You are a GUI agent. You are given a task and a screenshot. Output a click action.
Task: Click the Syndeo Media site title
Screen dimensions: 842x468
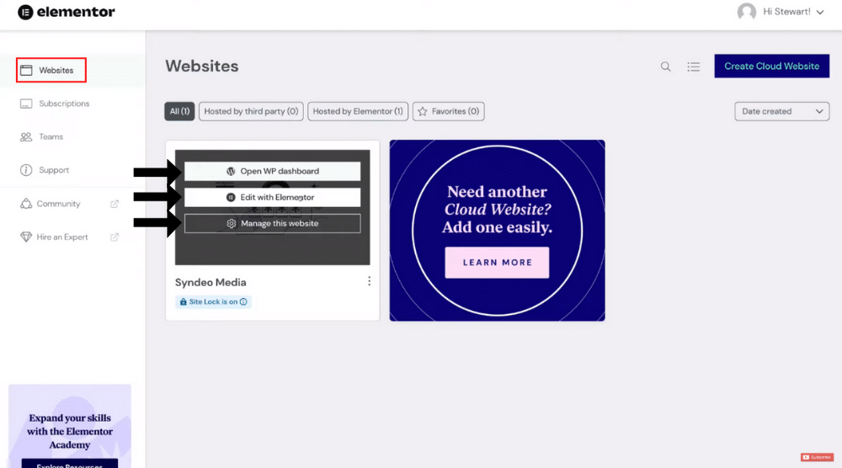pos(210,282)
